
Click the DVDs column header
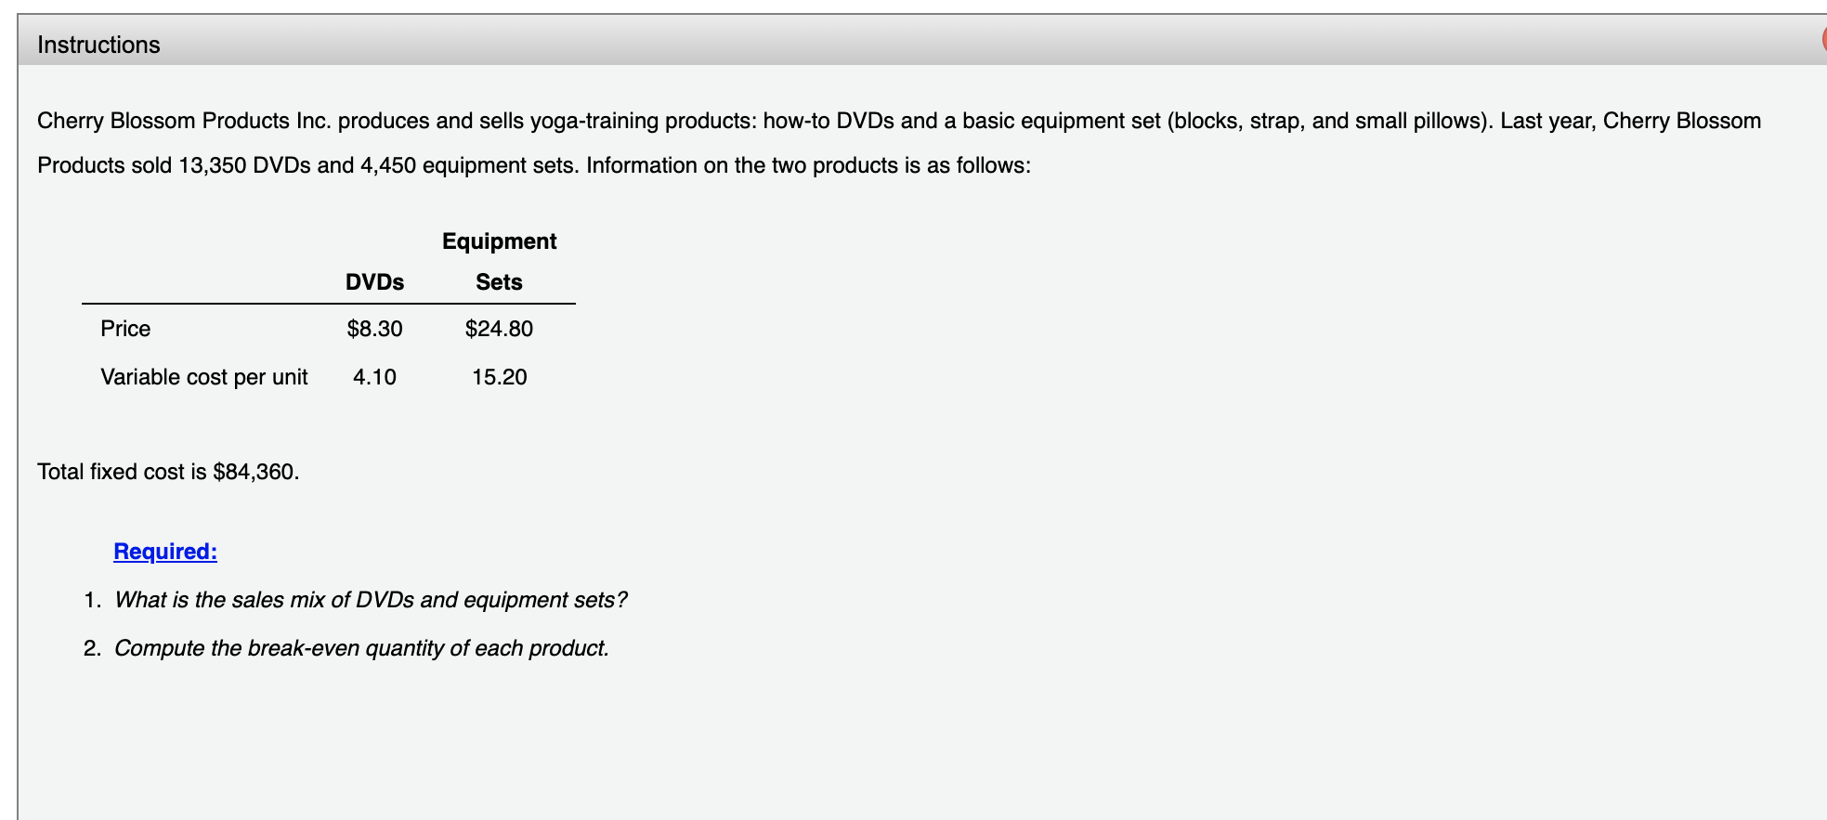[x=373, y=280]
